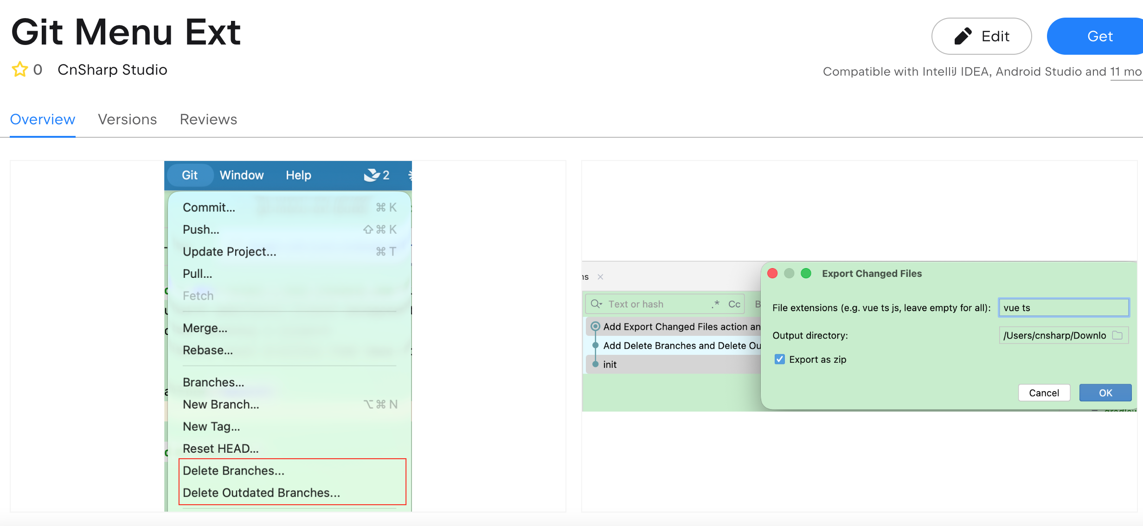Choose New Branch... menu entry

pos(289,404)
